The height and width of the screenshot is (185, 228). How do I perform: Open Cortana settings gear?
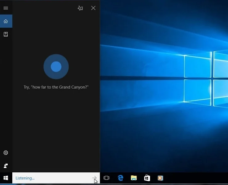tap(6, 153)
